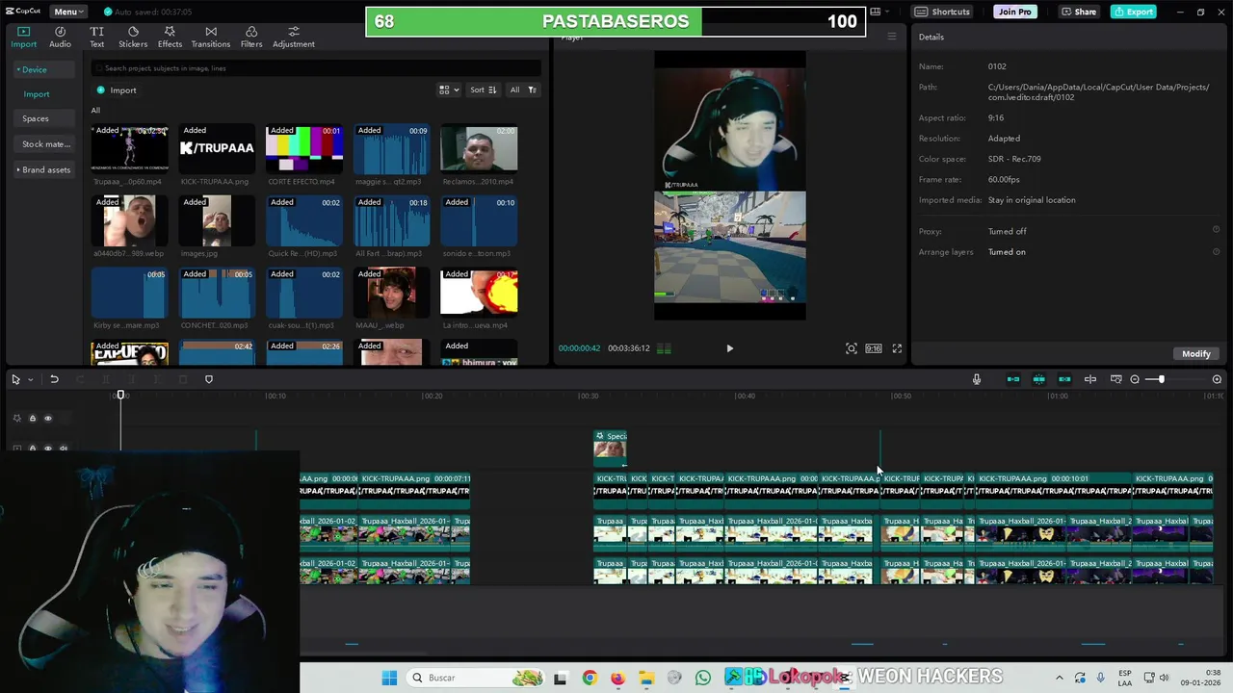The width and height of the screenshot is (1233, 693).
Task: Choose the selection cursor tool
Action: click(x=15, y=379)
